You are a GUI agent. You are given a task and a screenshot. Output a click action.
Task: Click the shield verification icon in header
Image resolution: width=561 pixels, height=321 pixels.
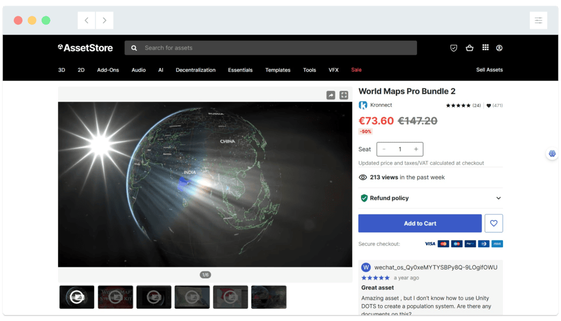point(454,48)
